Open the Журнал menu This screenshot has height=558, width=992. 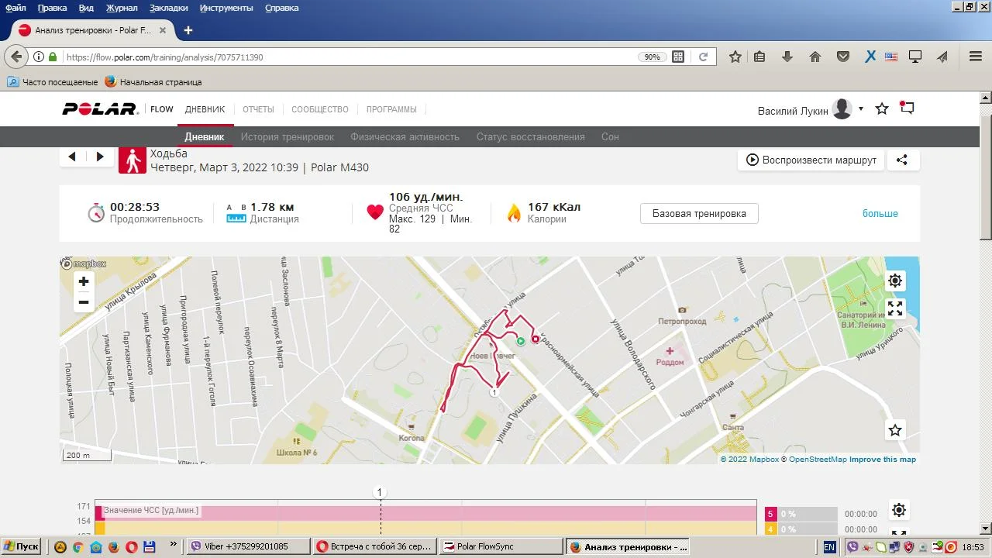[x=122, y=8]
